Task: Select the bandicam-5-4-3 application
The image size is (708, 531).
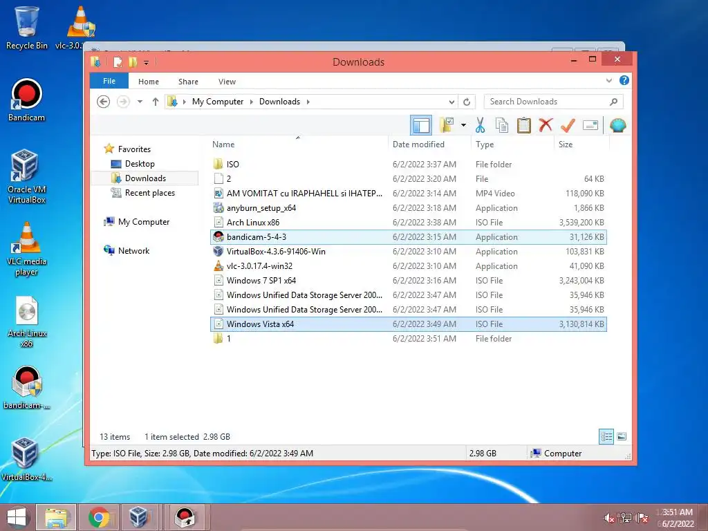Action: [x=408, y=237]
